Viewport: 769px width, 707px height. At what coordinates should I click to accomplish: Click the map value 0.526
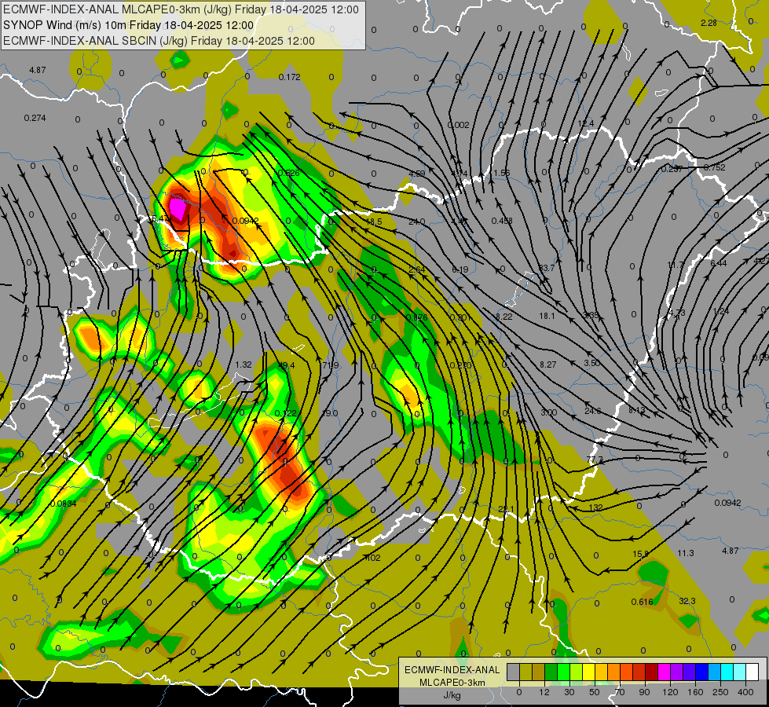[x=288, y=173]
